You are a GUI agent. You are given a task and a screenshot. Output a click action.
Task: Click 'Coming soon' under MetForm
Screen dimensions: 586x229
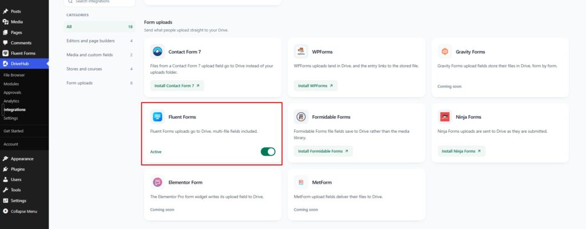click(x=306, y=210)
